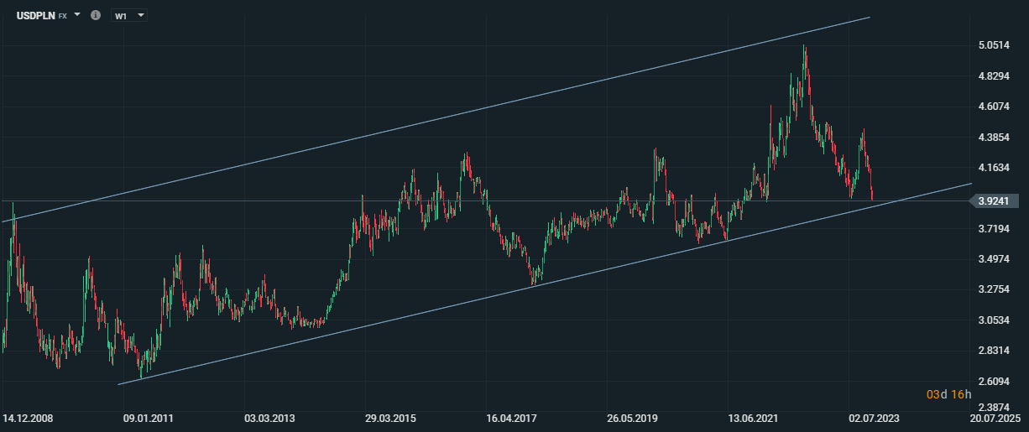The height and width of the screenshot is (432, 1029).
Task: Click the candle countdown 03d 16h
Action: pyautogui.click(x=948, y=393)
